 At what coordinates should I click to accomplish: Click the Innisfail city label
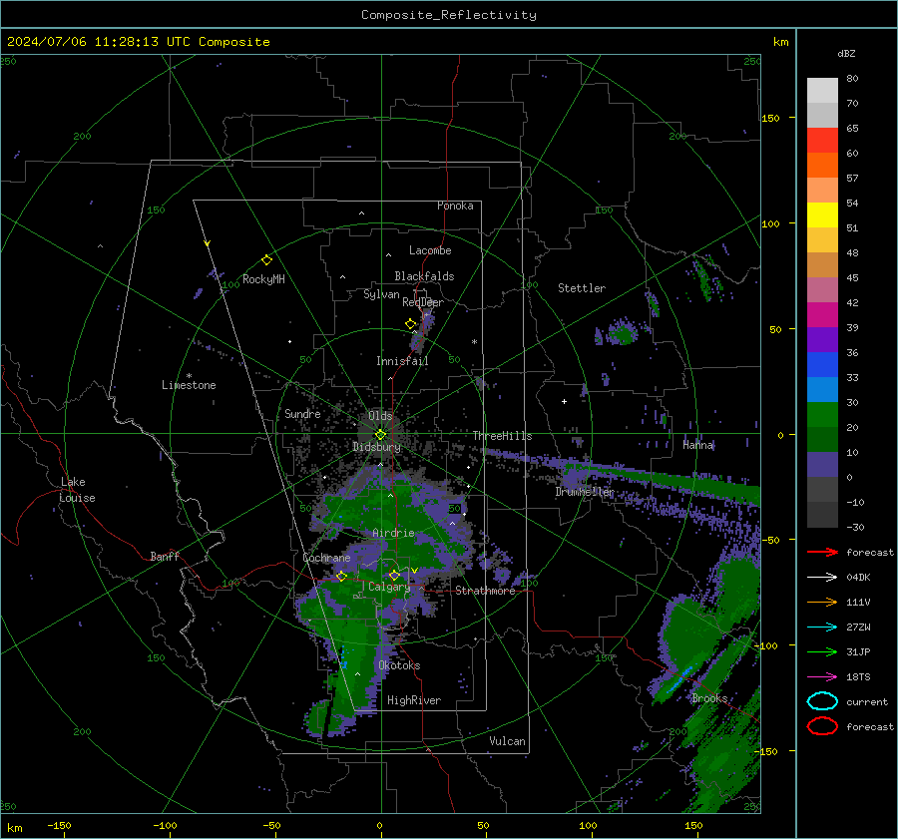click(402, 361)
